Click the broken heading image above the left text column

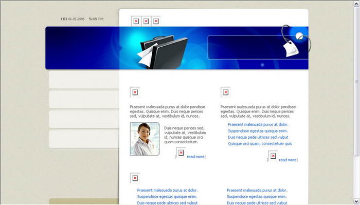(x=135, y=92)
